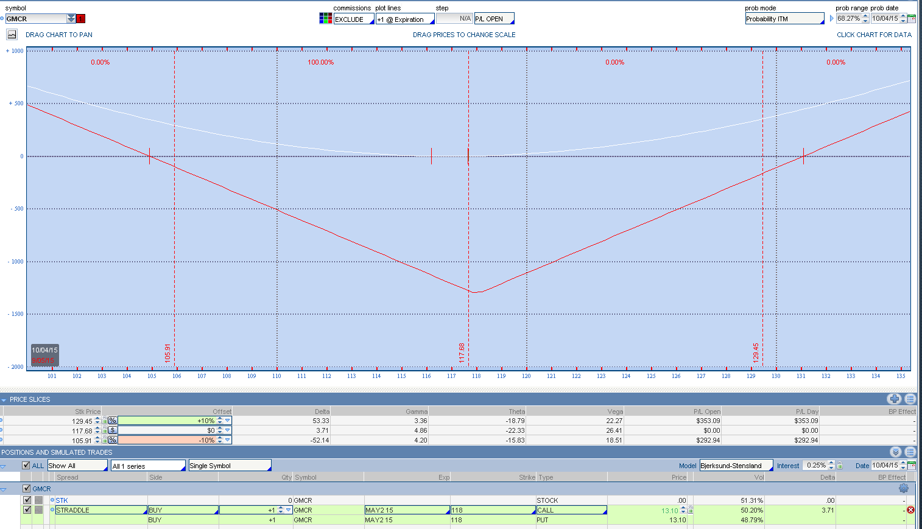Toggle the ALL positions checkbox

click(26, 466)
